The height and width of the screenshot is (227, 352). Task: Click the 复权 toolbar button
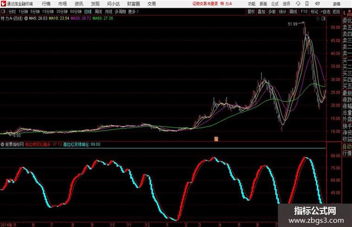point(251,12)
